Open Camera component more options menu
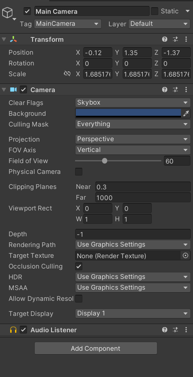The height and width of the screenshot is (377, 193). 186,90
